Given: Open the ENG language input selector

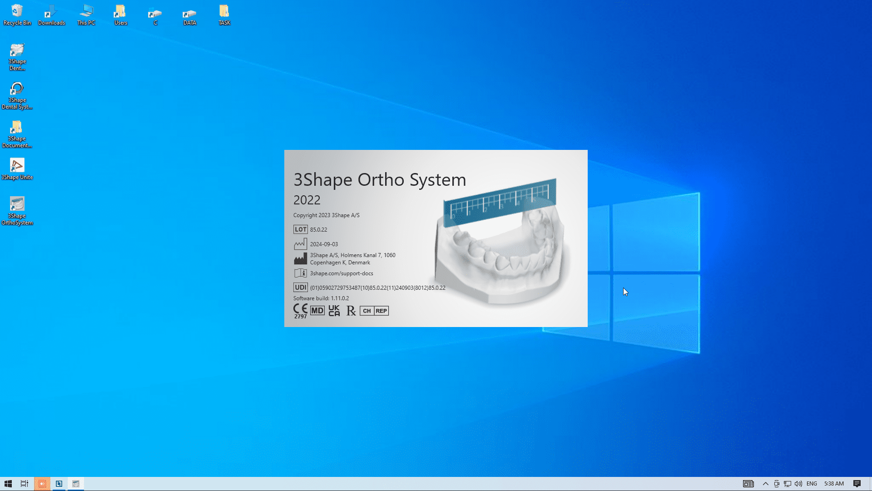Looking at the screenshot, I should point(812,484).
